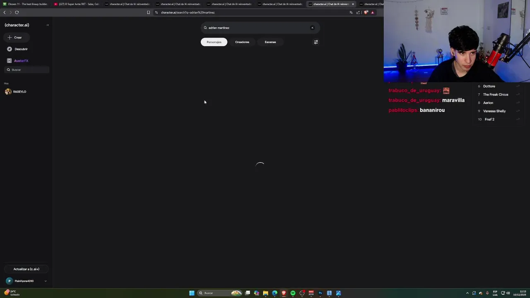Screen dimensions: 530x298
Task: Show hidden system tray icons
Action: (x=467, y=293)
